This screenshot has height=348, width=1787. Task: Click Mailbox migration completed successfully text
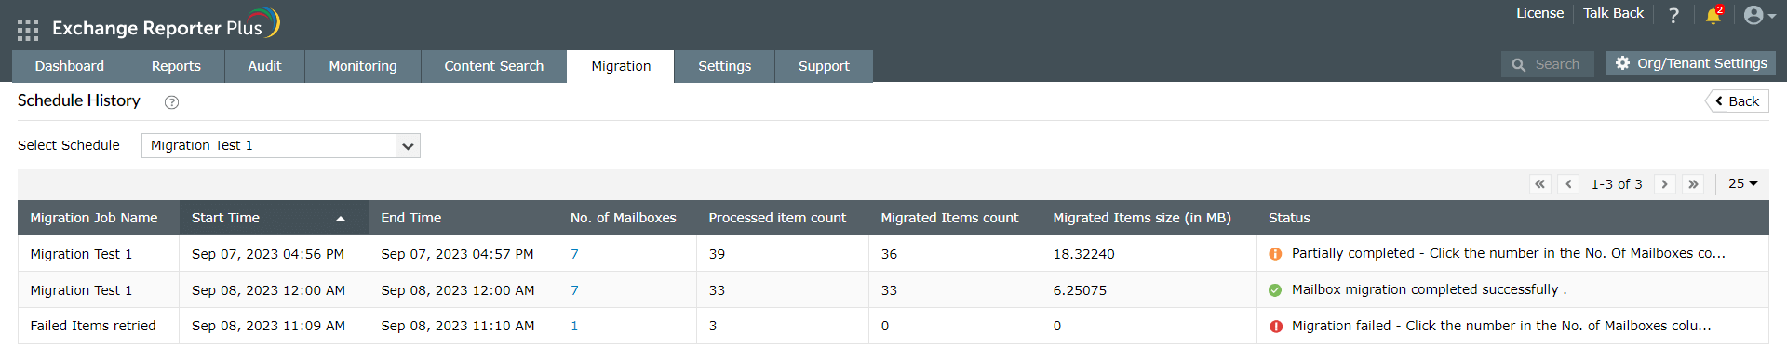coord(1430,289)
